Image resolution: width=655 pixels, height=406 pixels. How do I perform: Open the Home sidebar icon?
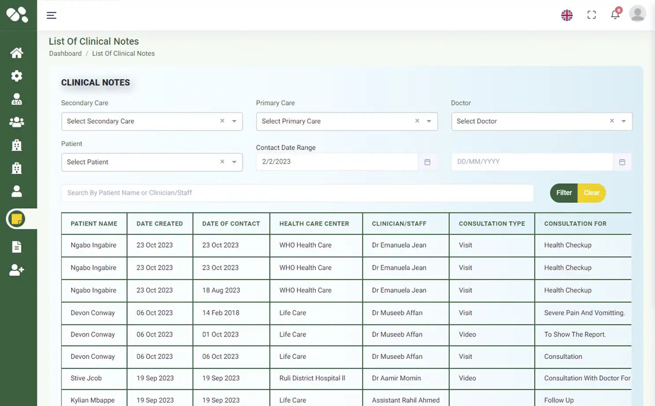[x=16, y=52]
